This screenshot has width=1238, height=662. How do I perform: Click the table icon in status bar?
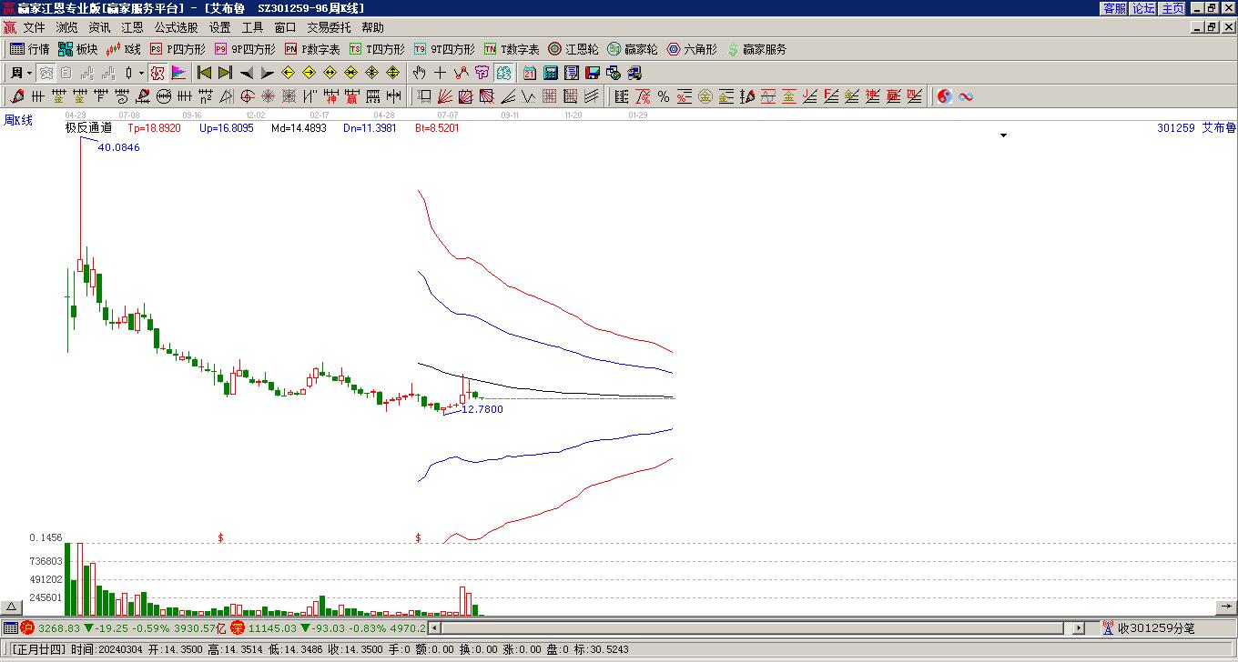point(10,627)
